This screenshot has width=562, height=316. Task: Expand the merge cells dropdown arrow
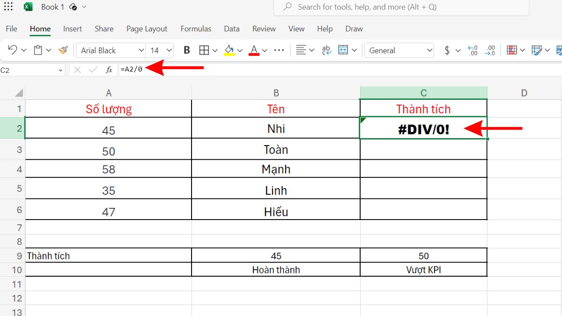(x=355, y=50)
